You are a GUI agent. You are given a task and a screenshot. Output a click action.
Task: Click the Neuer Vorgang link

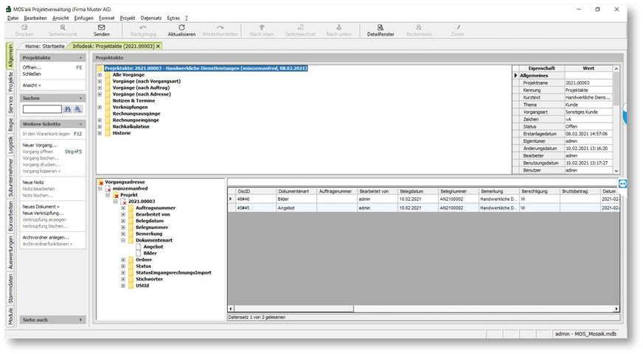click(x=39, y=145)
